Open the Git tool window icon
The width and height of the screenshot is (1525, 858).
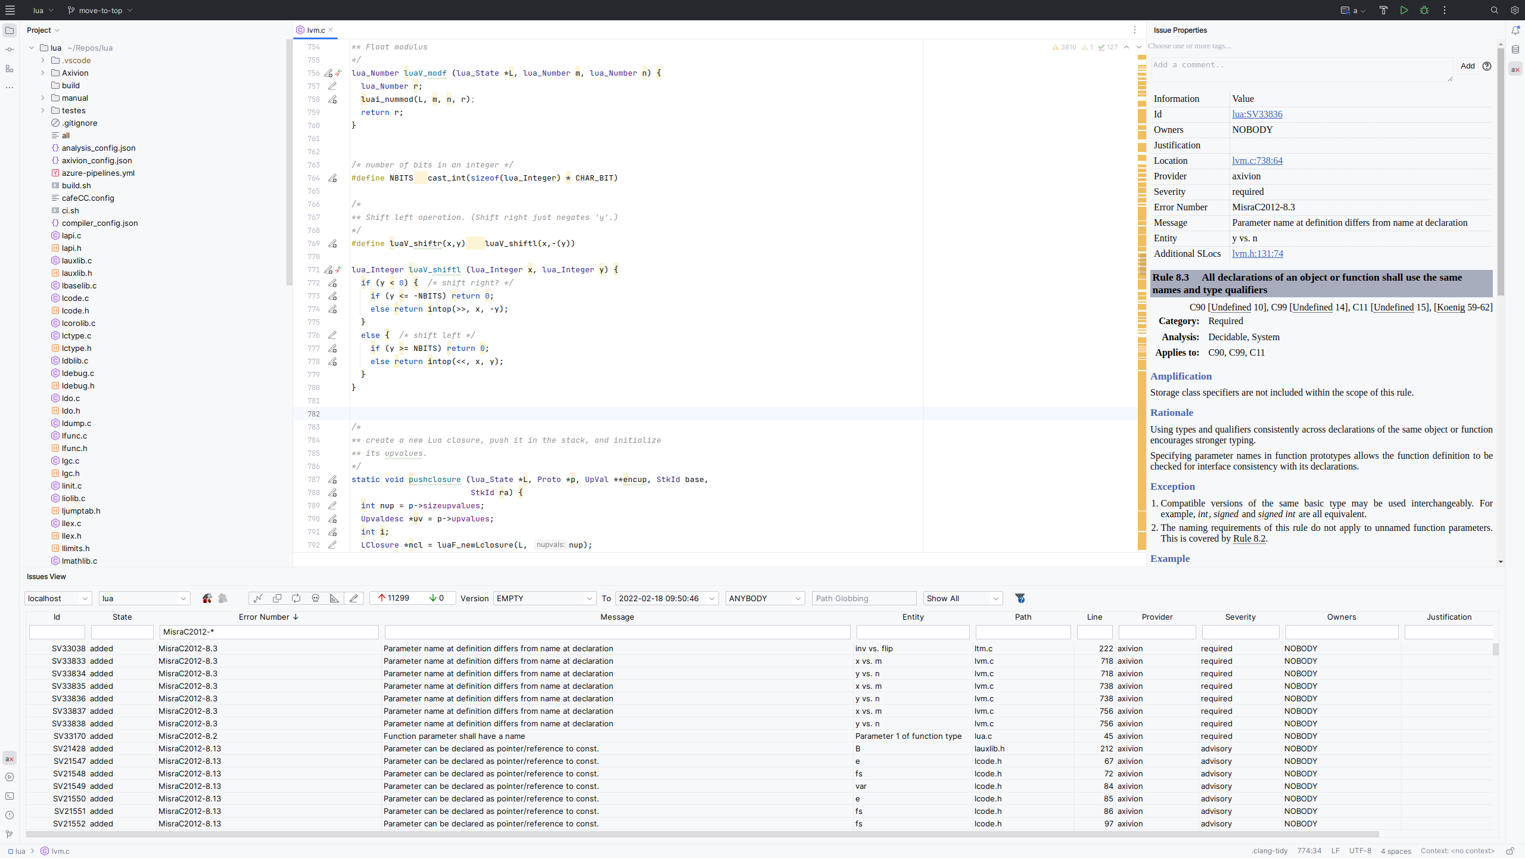[10, 834]
